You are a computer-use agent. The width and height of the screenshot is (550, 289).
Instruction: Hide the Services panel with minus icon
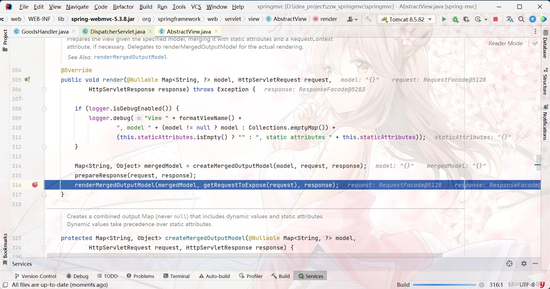click(x=535, y=263)
